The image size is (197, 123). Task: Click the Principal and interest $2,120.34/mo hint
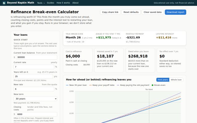coord(30,81)
